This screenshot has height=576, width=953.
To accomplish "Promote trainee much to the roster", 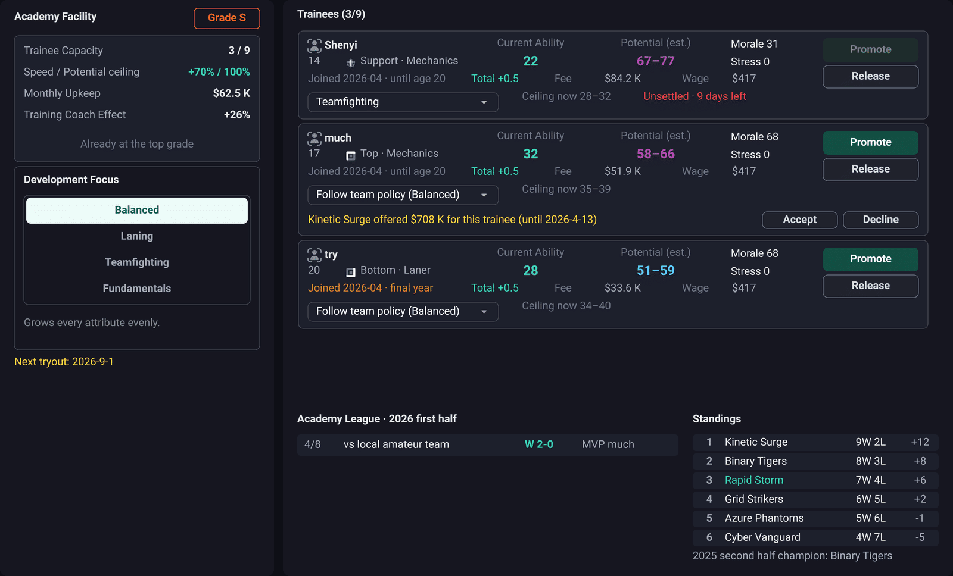I will [x=871, y=142].
